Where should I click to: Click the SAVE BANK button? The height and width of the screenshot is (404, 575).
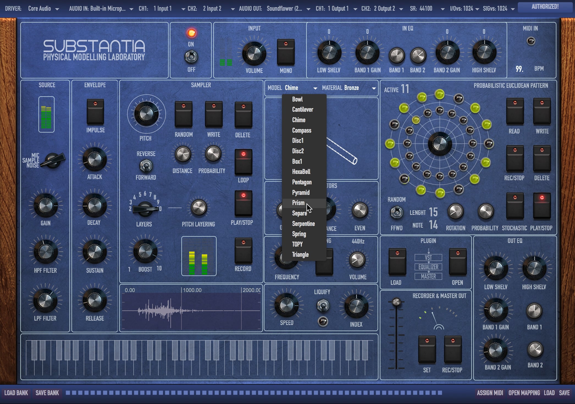(47, 393)
